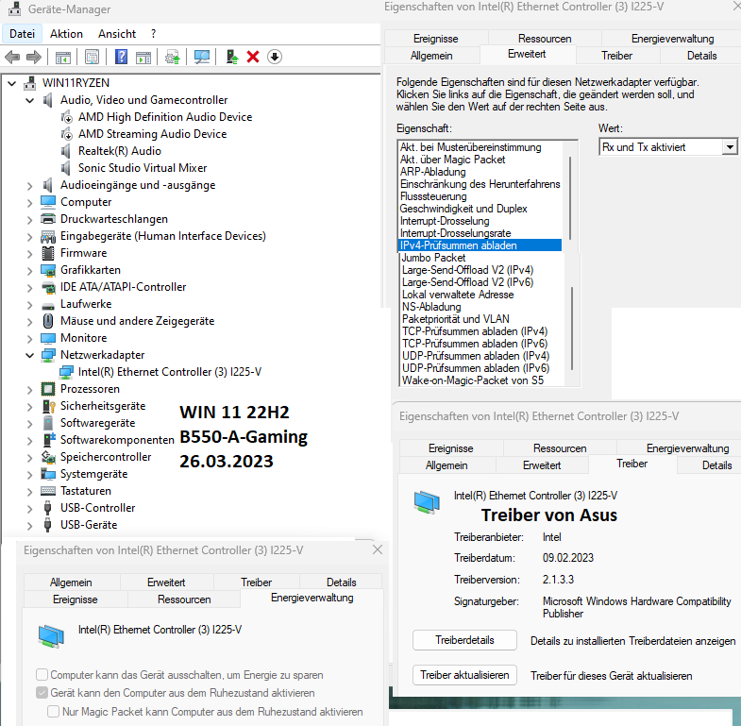Viewport: 741px width, 726px height.
Task: Open Ereignisse tab in top properties dialog
Action: coord(435,39)
